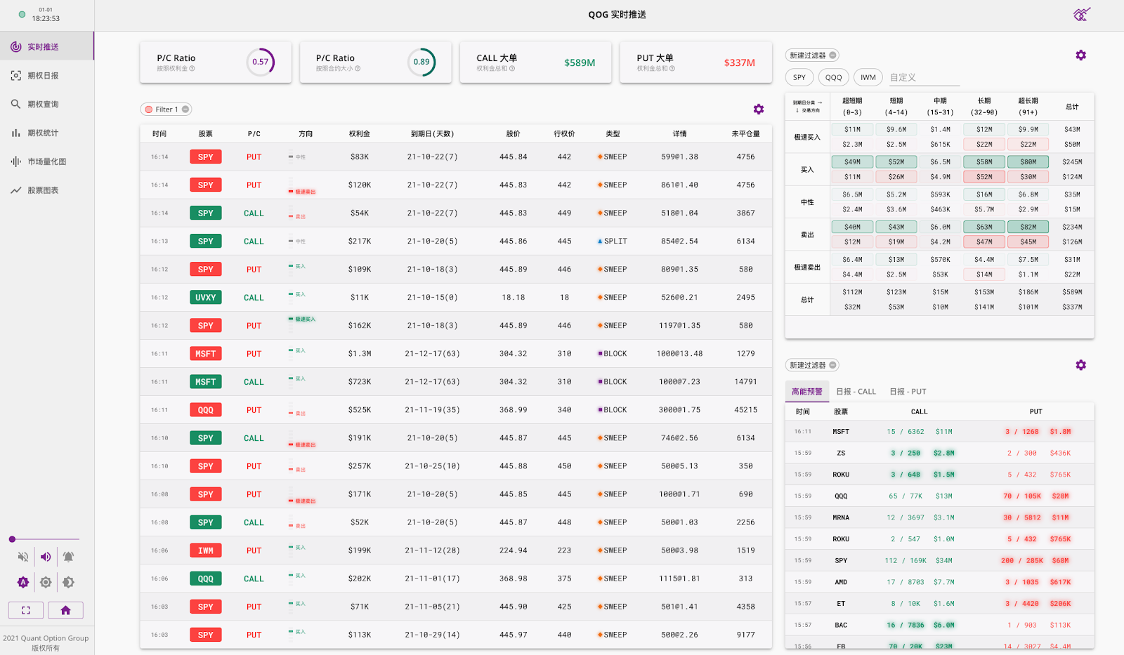Click the 极速买入 matrix row label

pos(807,137)
